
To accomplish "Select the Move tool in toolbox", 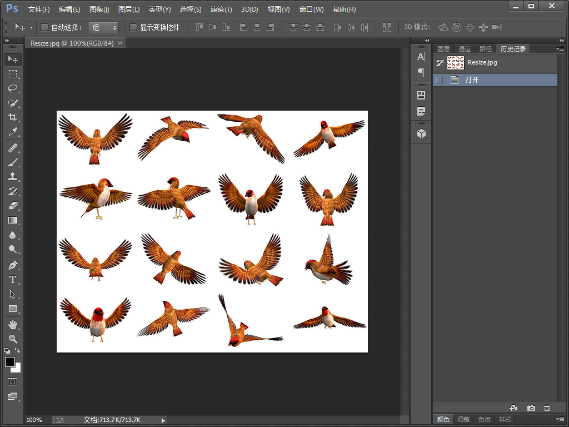I will coord(13,59).
